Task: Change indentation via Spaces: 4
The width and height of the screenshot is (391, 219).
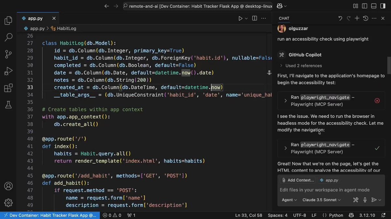Action: [278, 215]
